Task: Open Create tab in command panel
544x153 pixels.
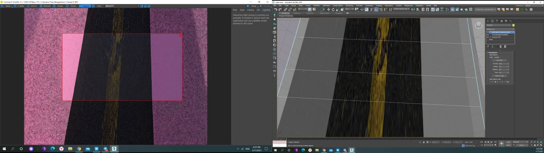Action: [x=487, y=21]
